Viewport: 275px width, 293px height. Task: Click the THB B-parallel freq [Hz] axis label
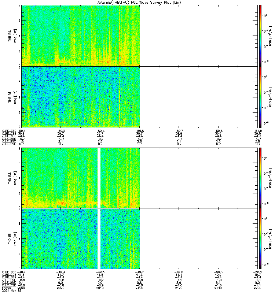click(15, 97)
